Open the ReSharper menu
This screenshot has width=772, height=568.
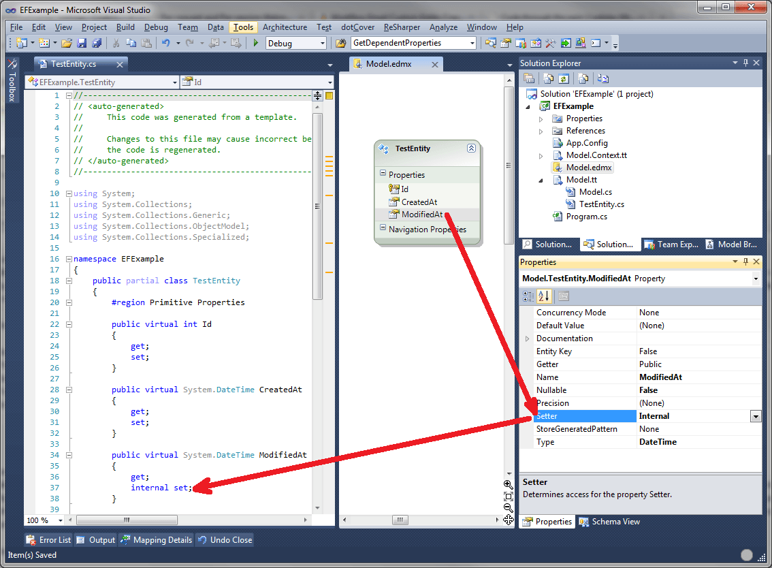(402, 27)
